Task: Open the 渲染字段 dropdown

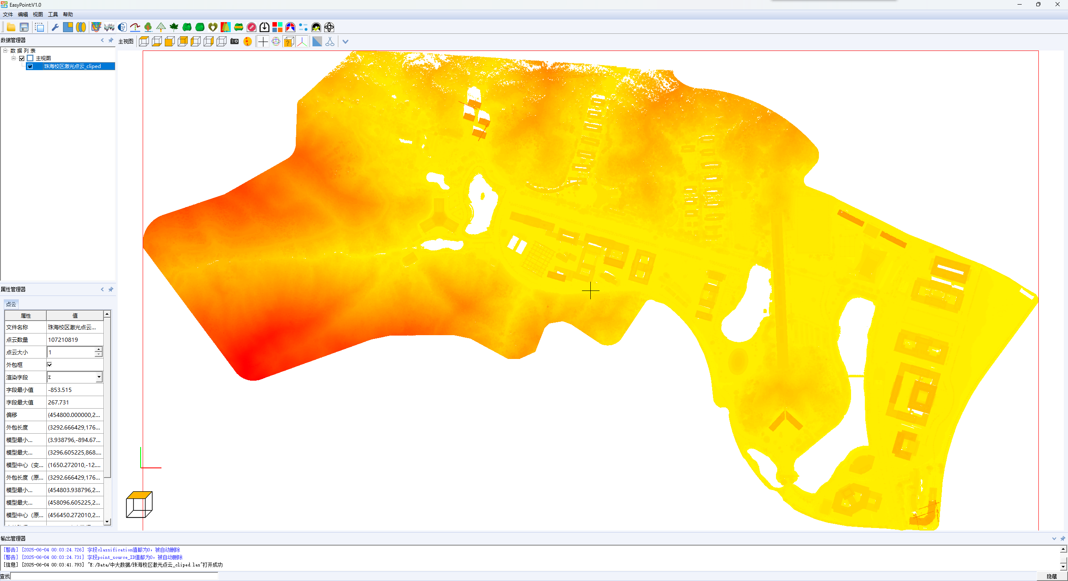Action: pos(99,377)
